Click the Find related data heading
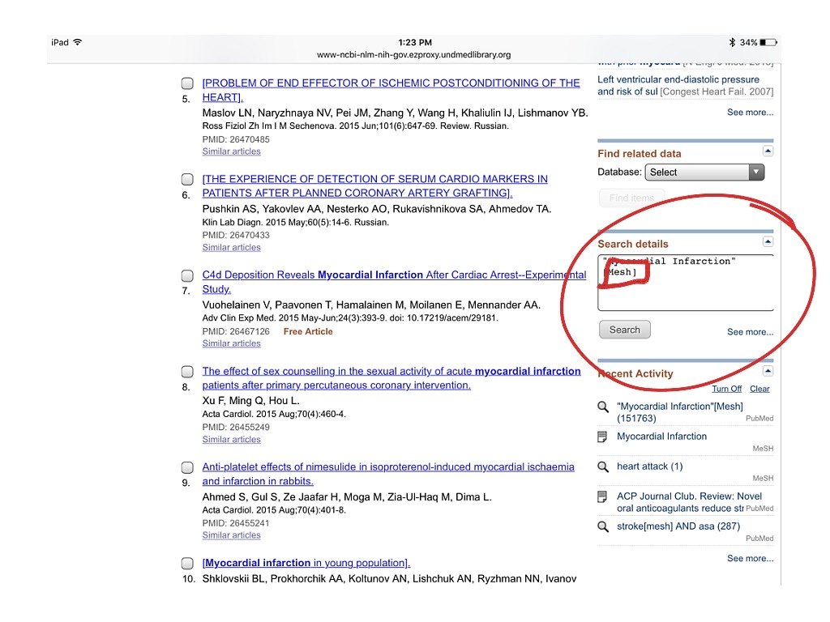Screen dimensions: 830x622 tap(640, 153)
